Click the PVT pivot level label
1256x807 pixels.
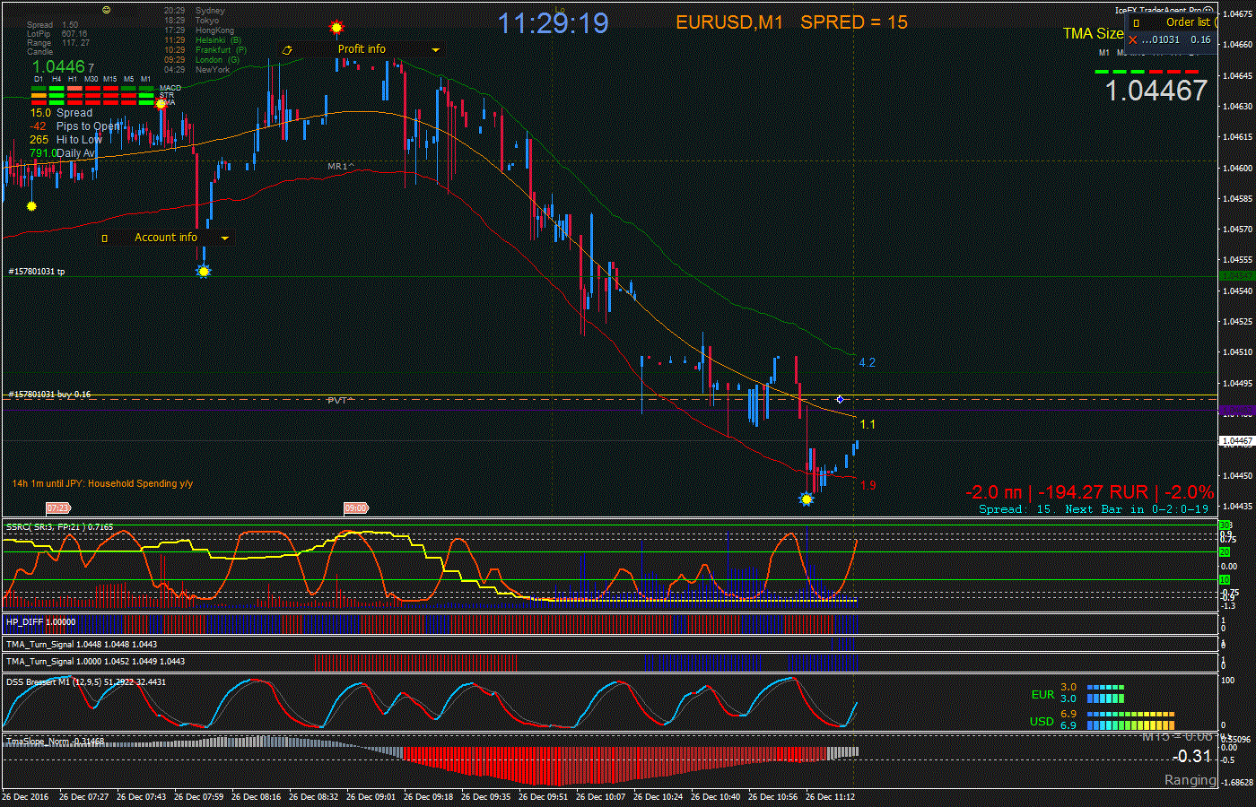point(340,401)
